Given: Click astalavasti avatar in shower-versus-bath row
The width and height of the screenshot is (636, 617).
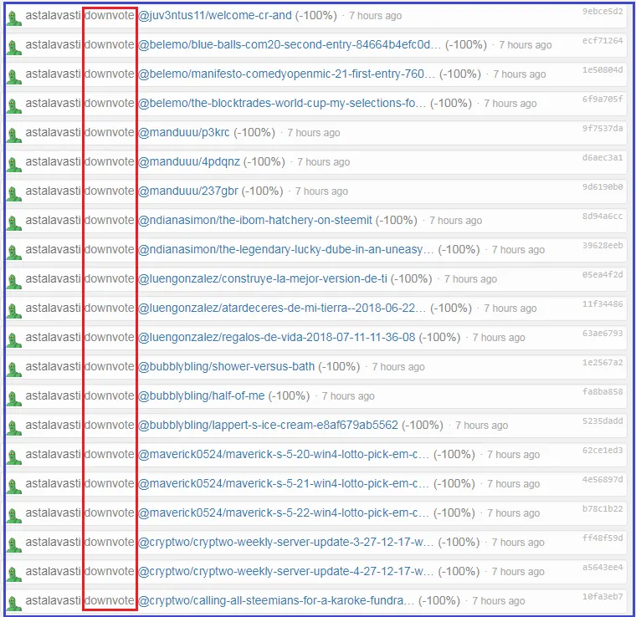Looking at the screenshot, I should coord(14,369).
